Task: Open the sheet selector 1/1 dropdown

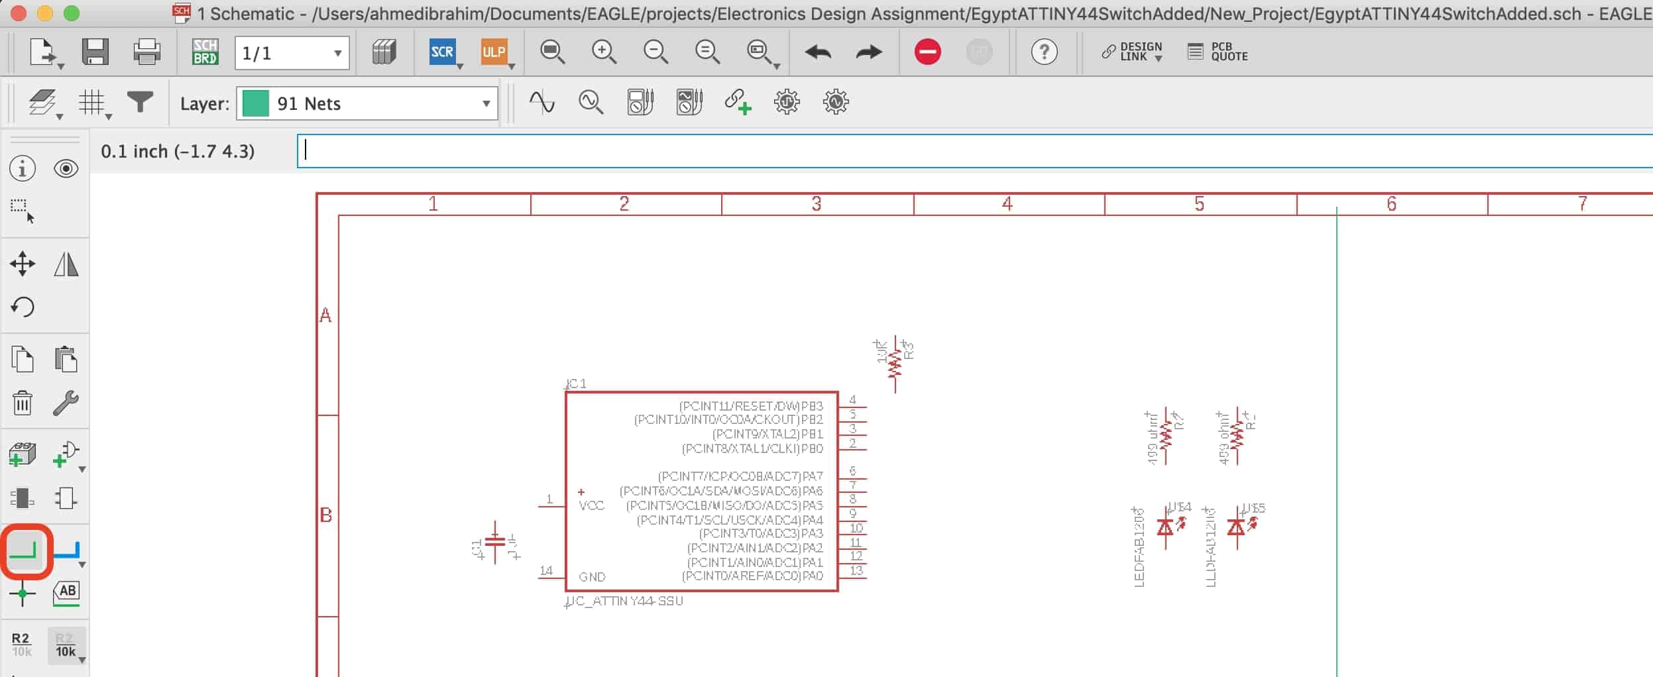Action: coord(292,52)
